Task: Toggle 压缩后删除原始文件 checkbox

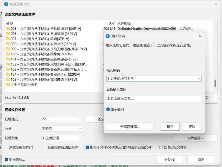Action: (46, 147)
